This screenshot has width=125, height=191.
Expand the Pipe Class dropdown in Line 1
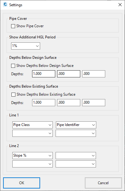[x=32, y=125]
